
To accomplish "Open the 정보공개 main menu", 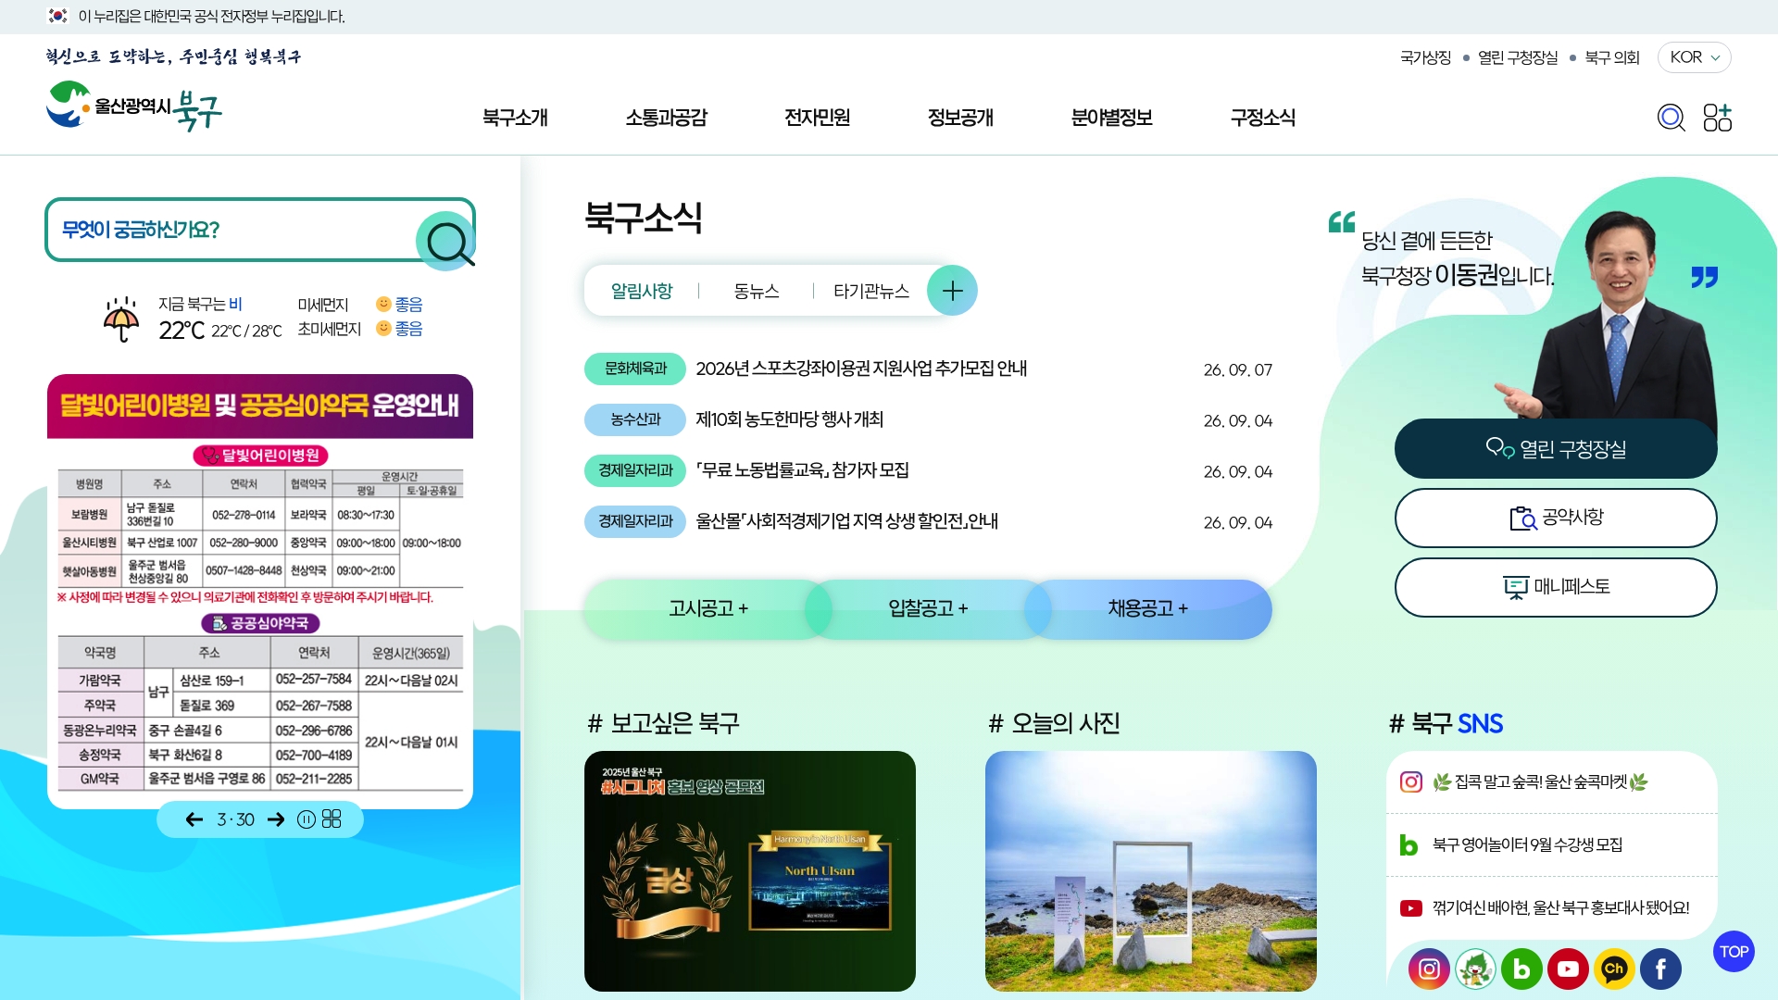I will click(960, 118).
